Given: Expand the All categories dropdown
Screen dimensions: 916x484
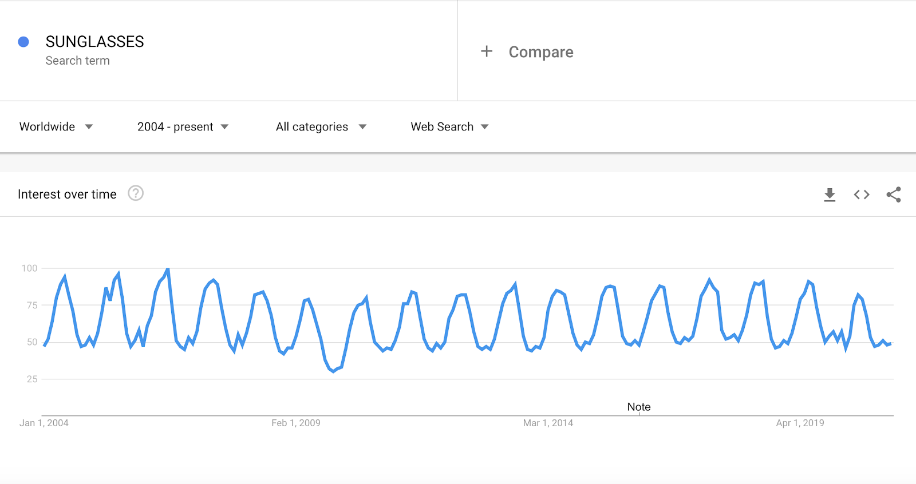Looking at the screenshot, I should (x=321, y=126).
